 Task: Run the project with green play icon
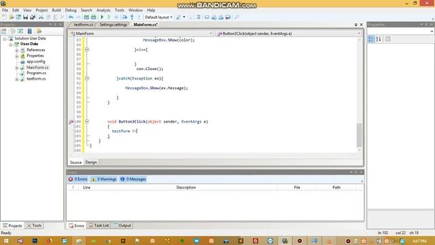(x=102, y=17)
